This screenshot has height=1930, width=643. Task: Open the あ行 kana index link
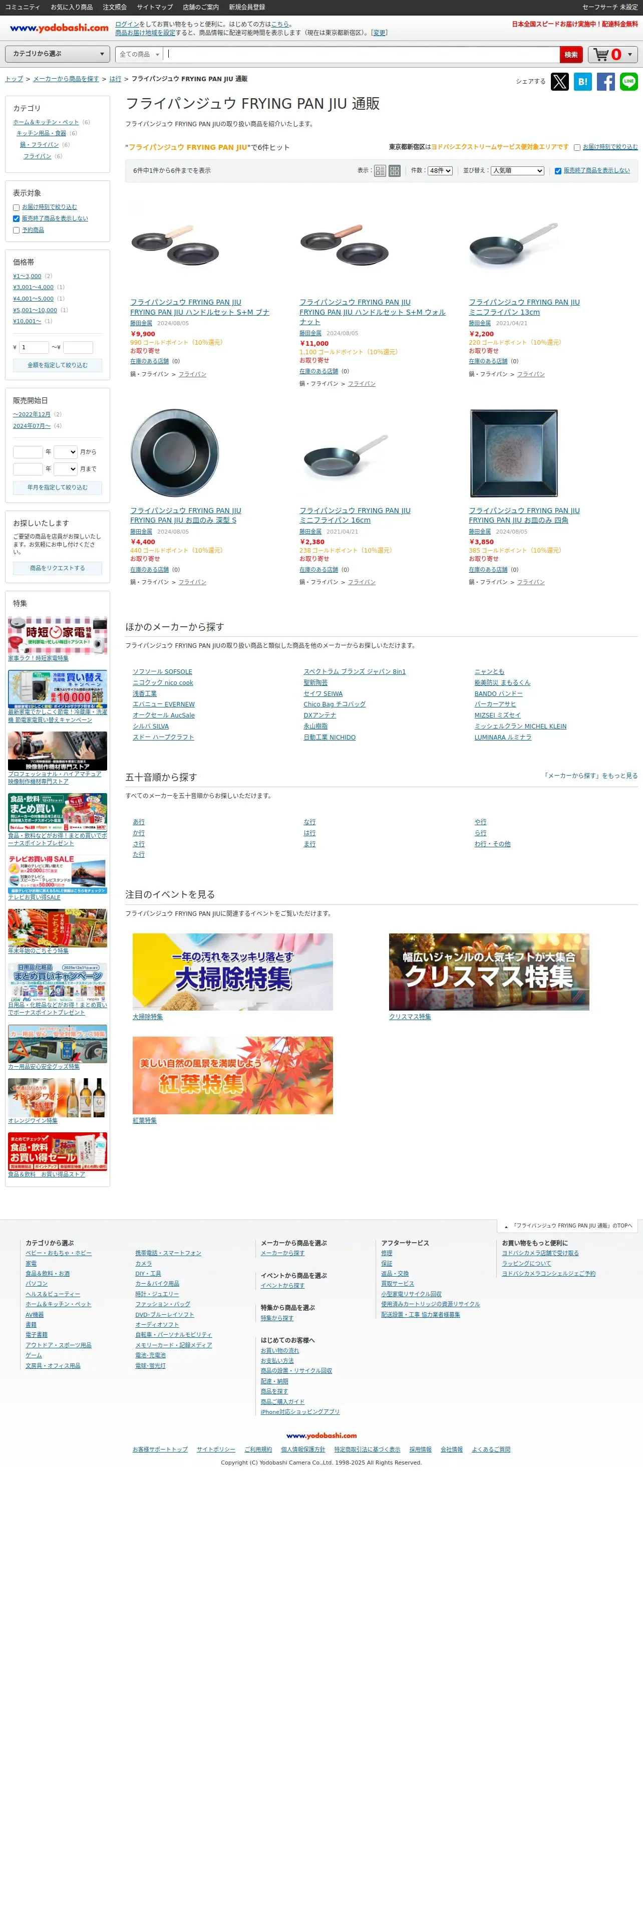(139, 822)
